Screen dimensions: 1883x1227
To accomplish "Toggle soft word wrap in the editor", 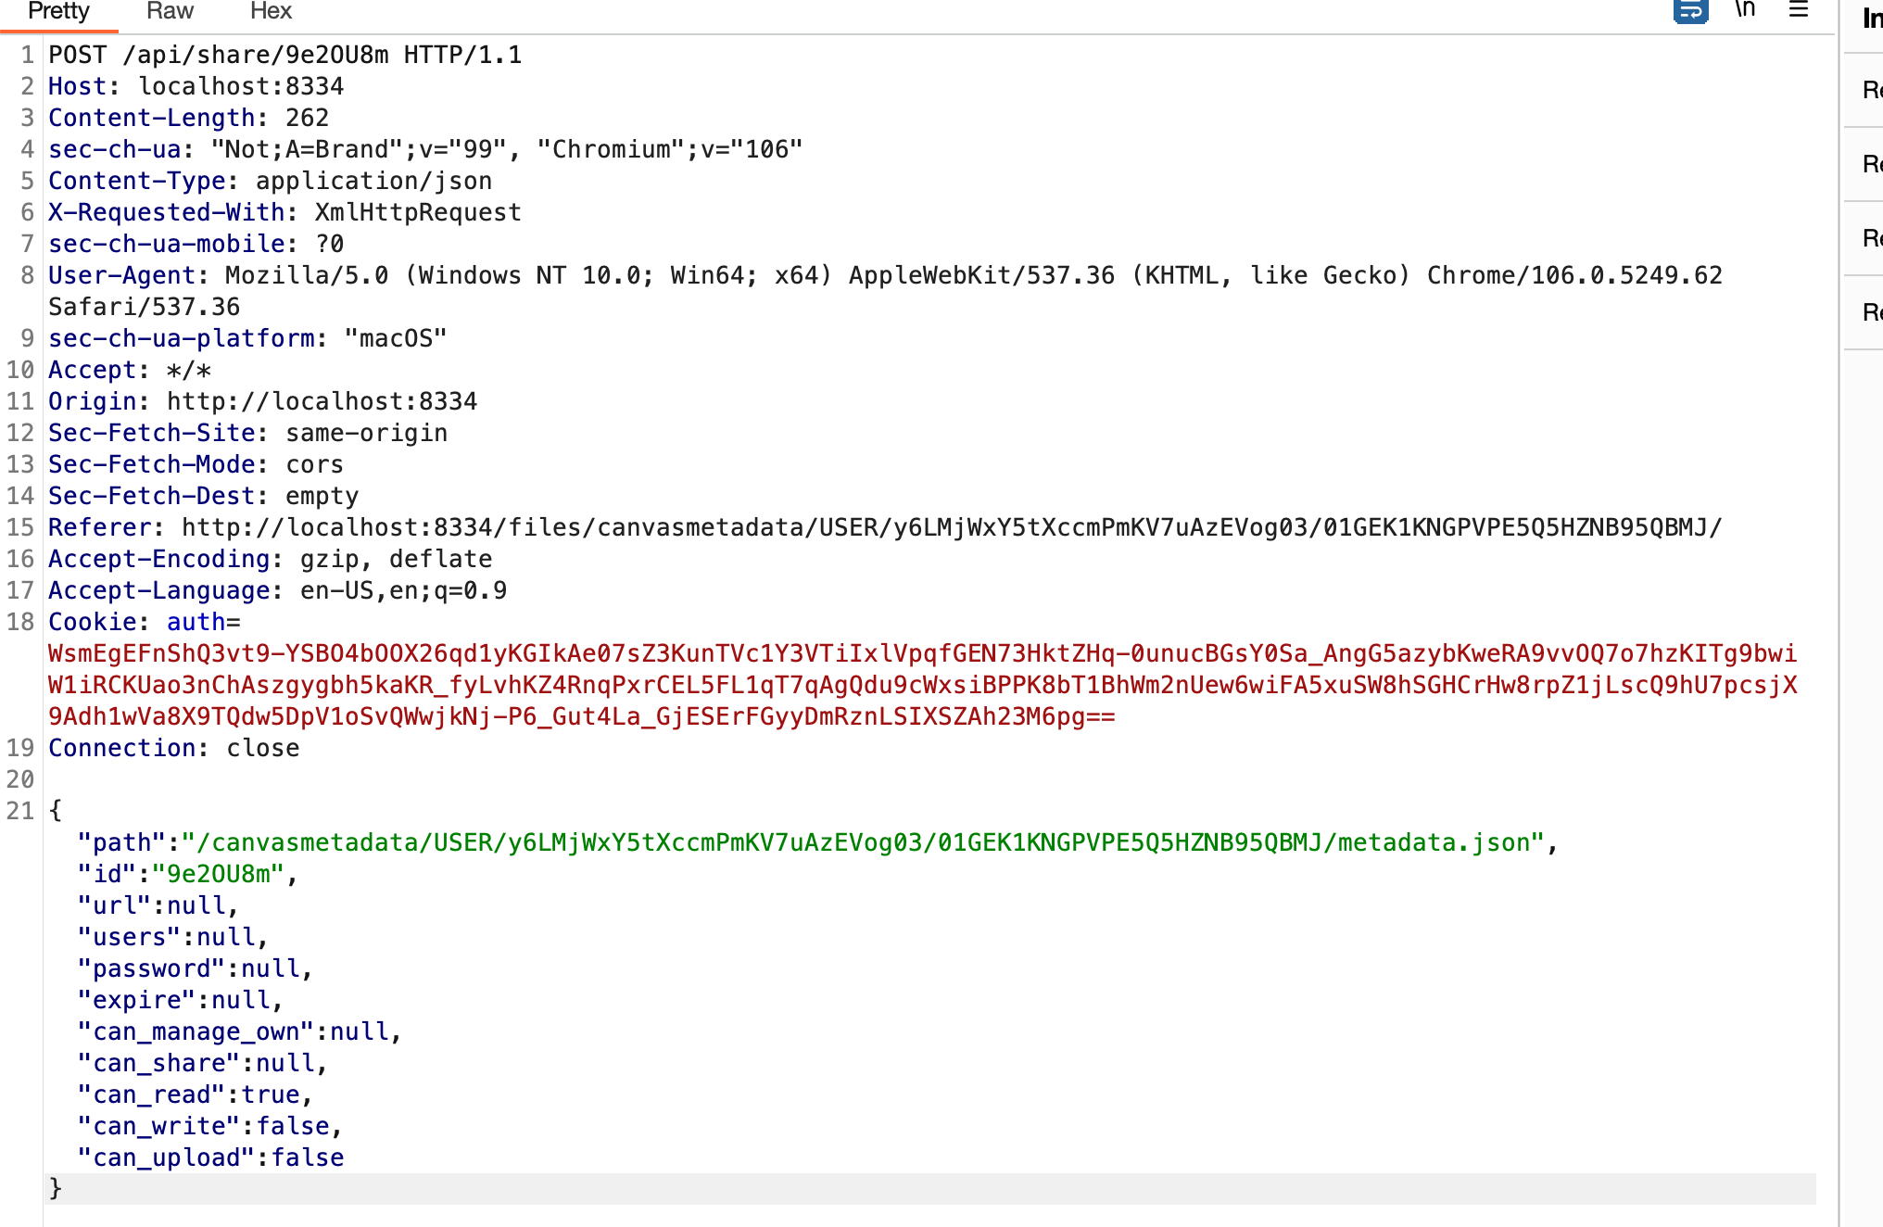I will click(1688, 11).
